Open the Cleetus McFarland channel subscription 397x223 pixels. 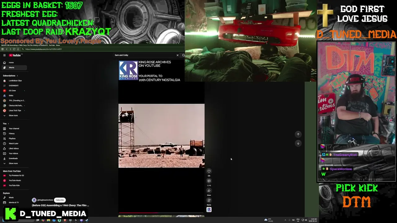click(14, 105)
